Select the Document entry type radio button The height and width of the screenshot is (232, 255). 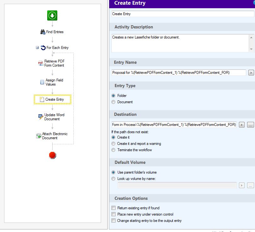[x=113, y=102]
